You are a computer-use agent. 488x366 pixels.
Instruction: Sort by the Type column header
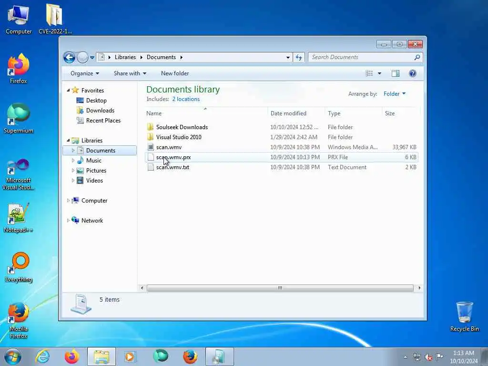click(353, 113)
